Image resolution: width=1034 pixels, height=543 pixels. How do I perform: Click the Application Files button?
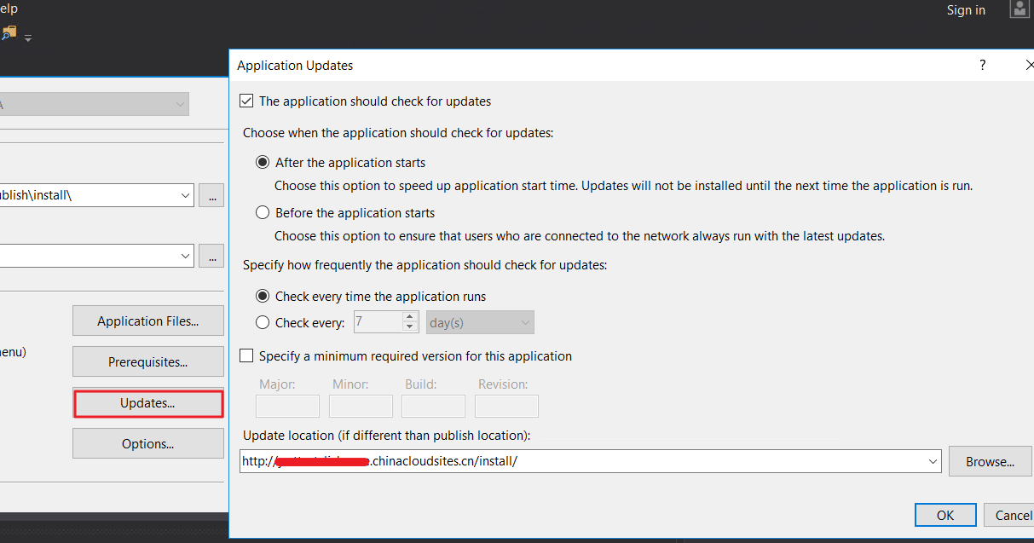(147, 321)
